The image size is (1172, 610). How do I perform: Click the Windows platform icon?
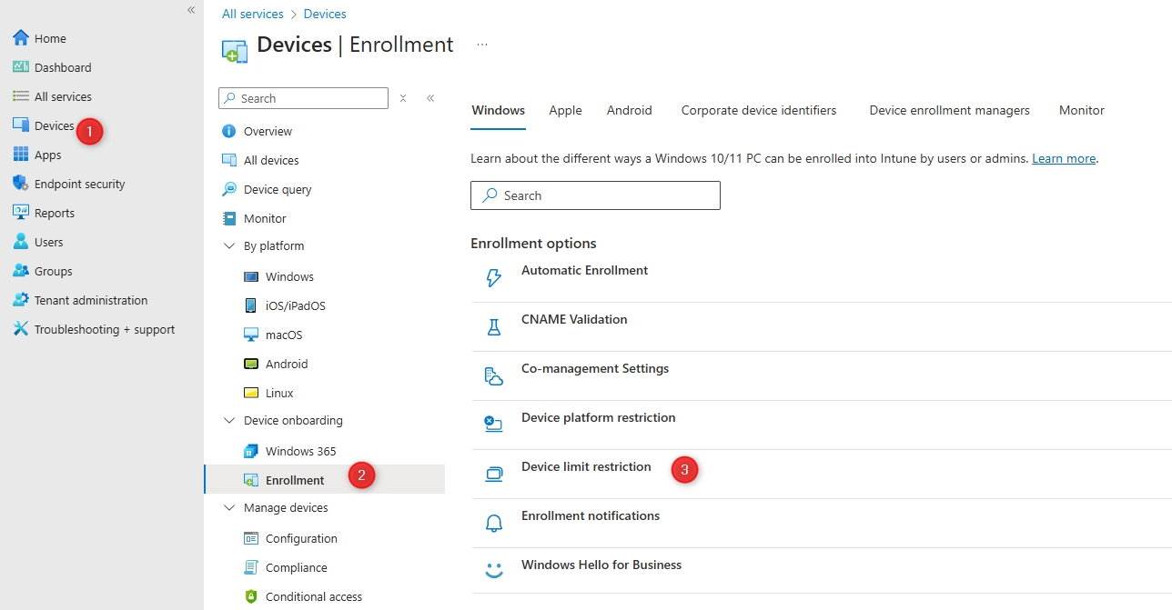pyautogui.click(x=251, y=276)
